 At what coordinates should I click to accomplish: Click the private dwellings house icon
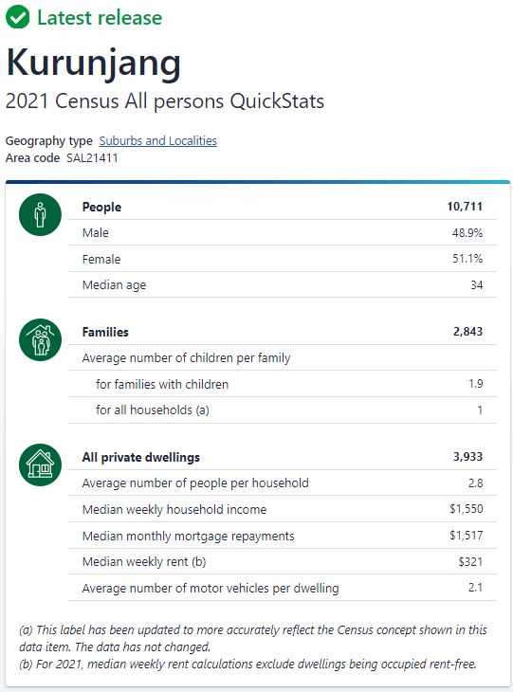click(x=40, y=464)
